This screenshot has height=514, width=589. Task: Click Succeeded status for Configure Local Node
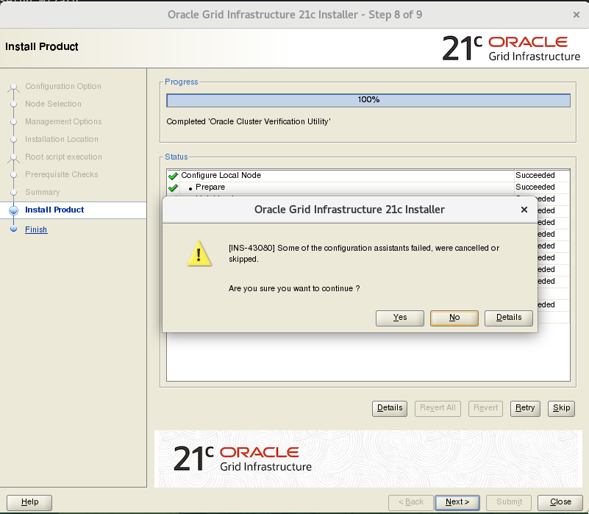pyautogui.click(x=535, y=176)
